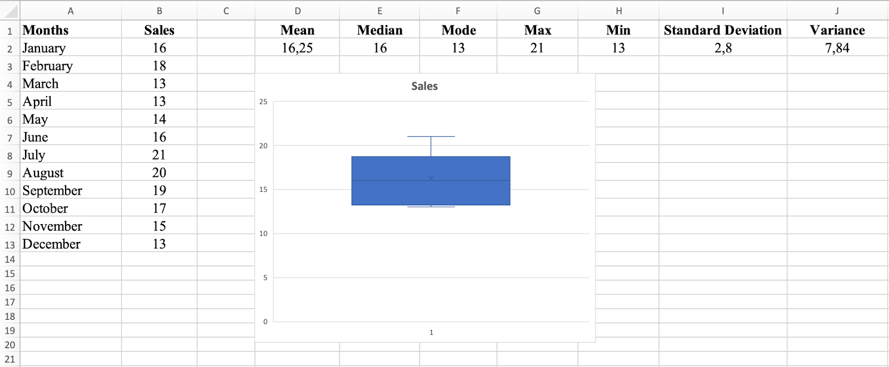Click the Median value cell showing 16

coord(379,48)
